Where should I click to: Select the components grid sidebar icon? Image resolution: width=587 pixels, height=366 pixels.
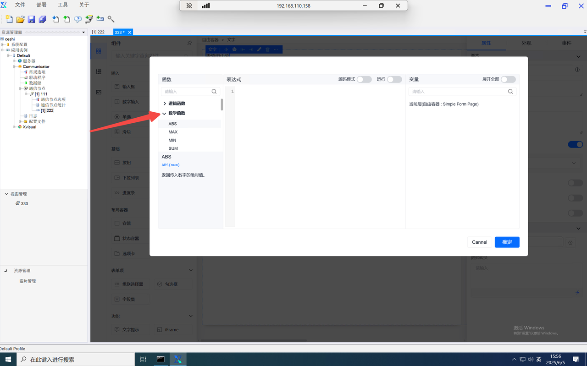coord(99,51)
